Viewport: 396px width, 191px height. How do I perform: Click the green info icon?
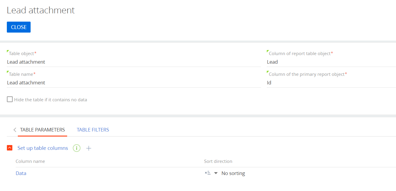click(77, 148)
